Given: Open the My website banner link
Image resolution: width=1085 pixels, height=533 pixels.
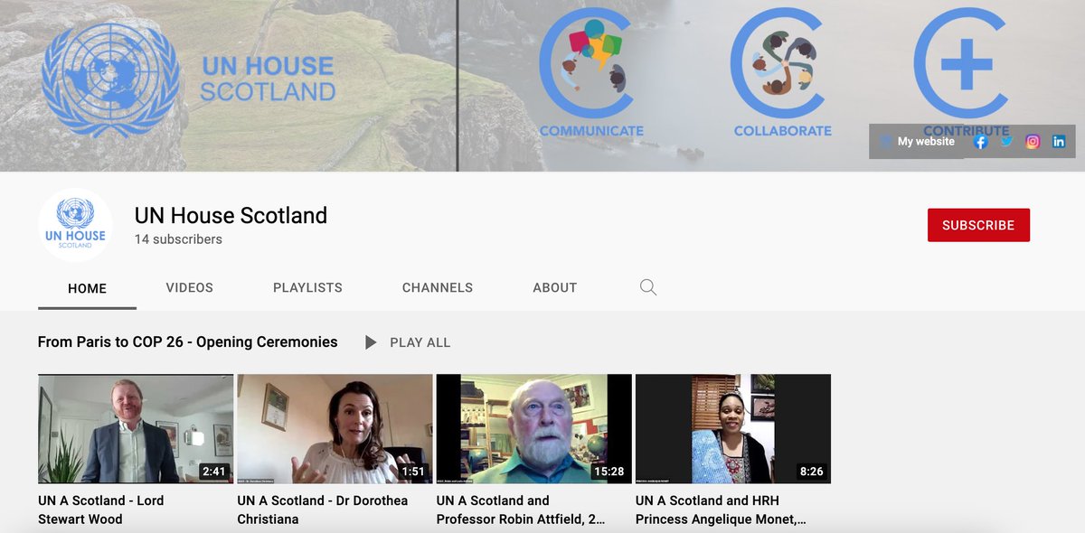Looking at the screenshot, I should click(x=916, y=142).
